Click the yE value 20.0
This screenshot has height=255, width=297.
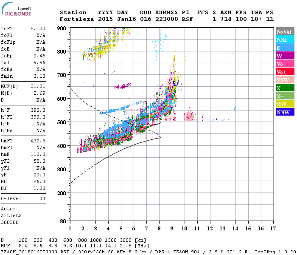(39, 175)
